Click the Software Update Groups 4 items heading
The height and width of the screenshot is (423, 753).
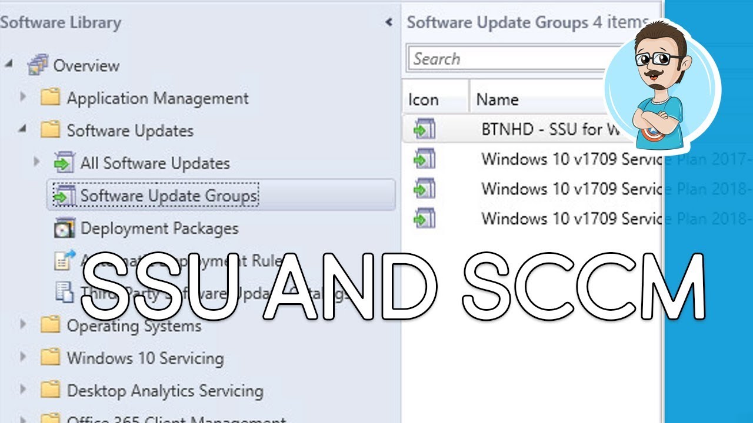[528, 22]
